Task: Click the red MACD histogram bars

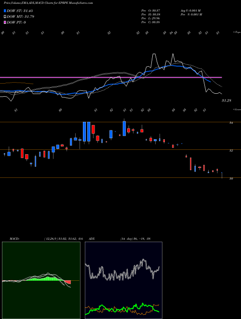Action: point(68,282)
